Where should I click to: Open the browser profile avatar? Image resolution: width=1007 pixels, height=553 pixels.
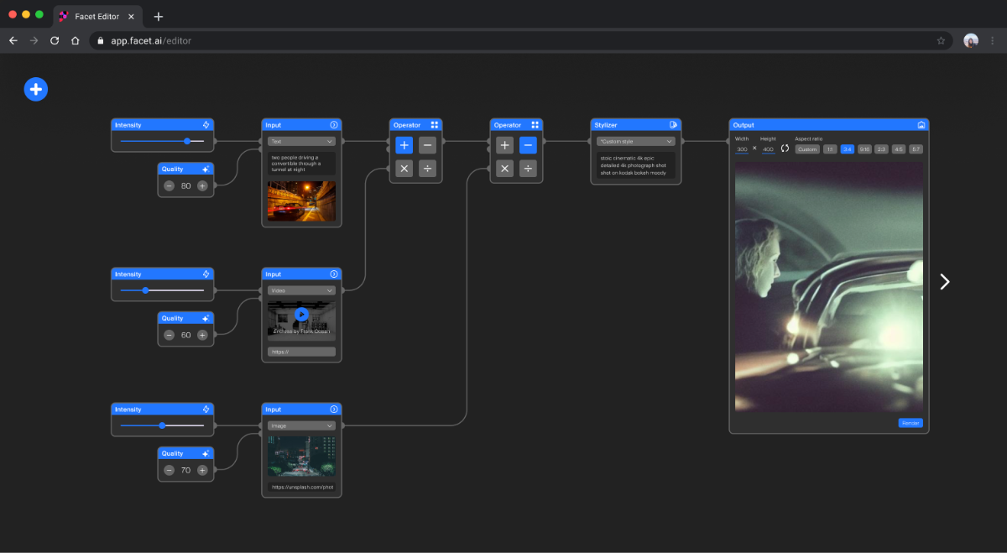coord(971,40)
